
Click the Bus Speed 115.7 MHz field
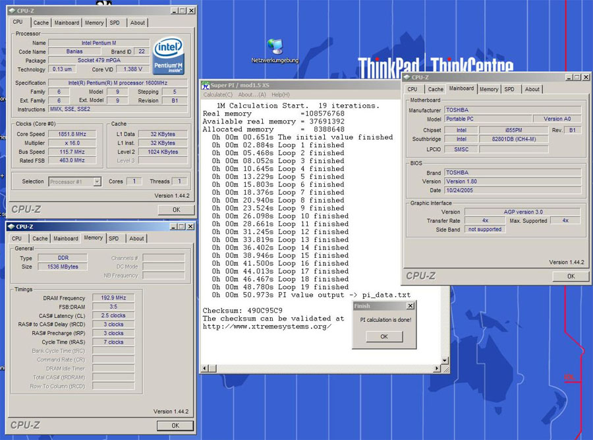[72, 152]
